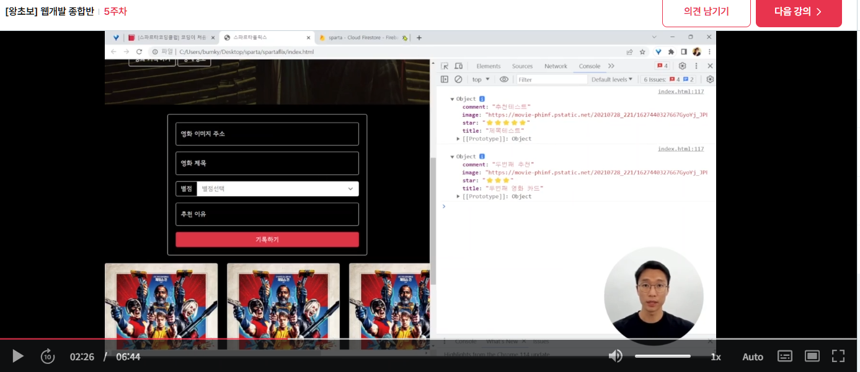This screenshot has width=860, height=372.
Task: Click the browser back arrow
Action: [113, 51]
